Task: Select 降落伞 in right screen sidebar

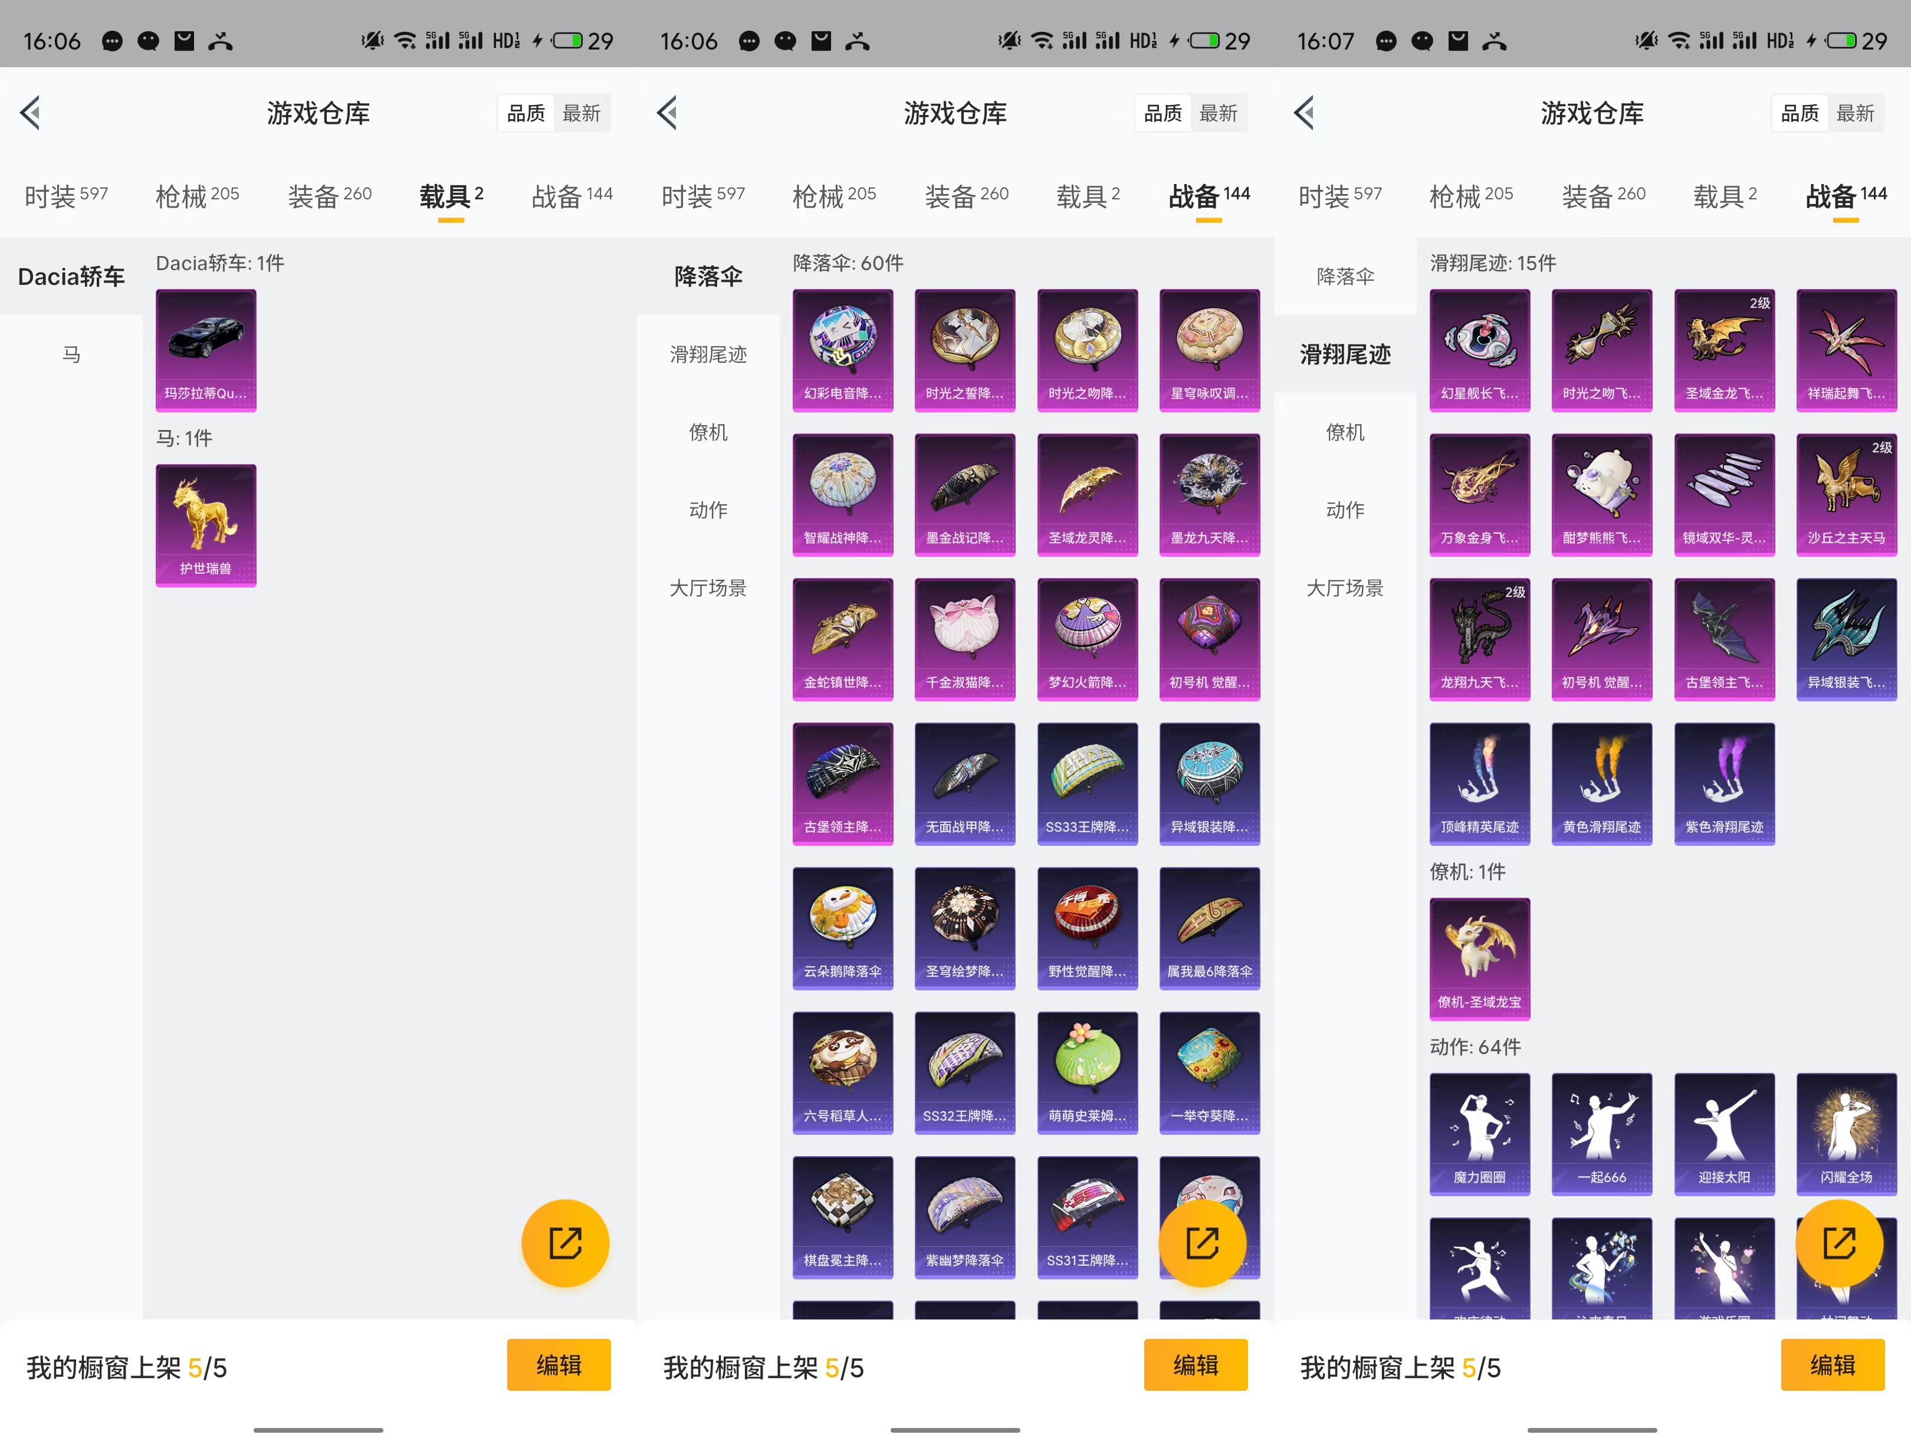Action: click(x=1345, y=277)
